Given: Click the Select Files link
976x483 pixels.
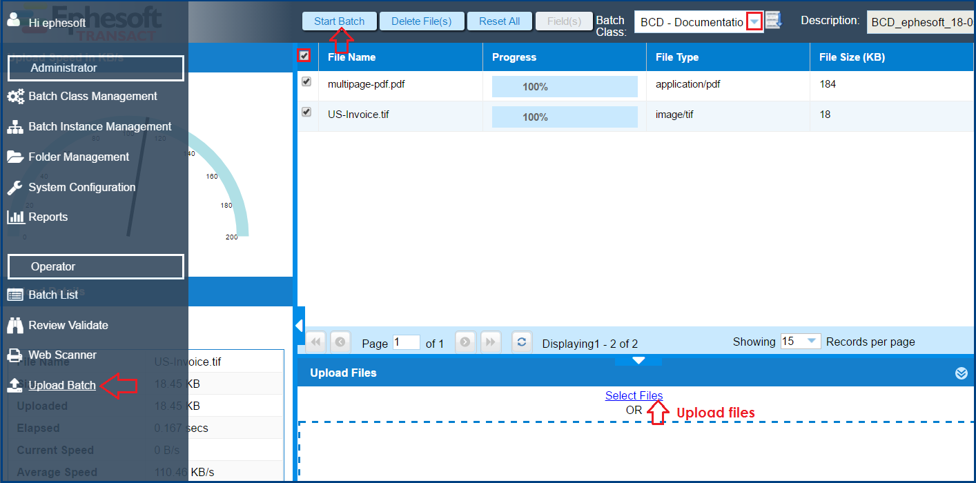Looking at the screenshot, I should [x=634, y=396].
